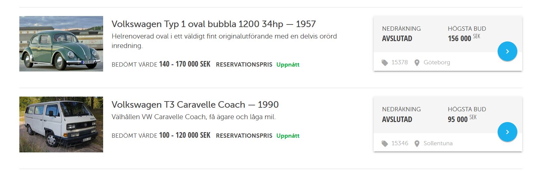The height and width of the screenshot is (171, 553).
Task: Click the 140 - 170 000 SEK estimate
Action: pos(185,64)
